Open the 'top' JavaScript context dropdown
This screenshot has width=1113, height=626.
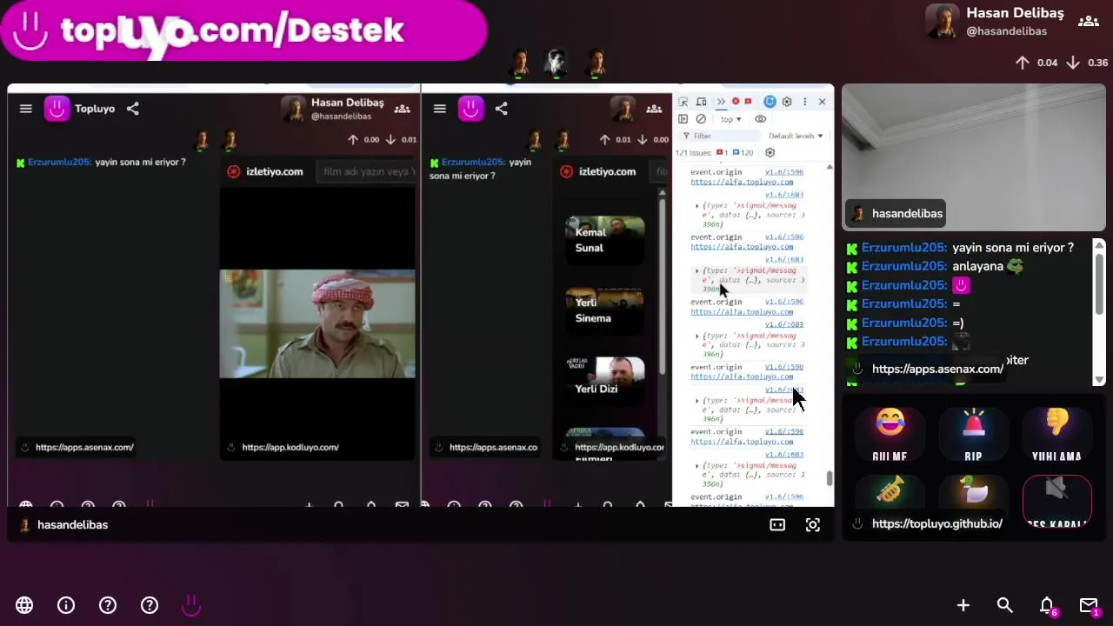[730, 119]
